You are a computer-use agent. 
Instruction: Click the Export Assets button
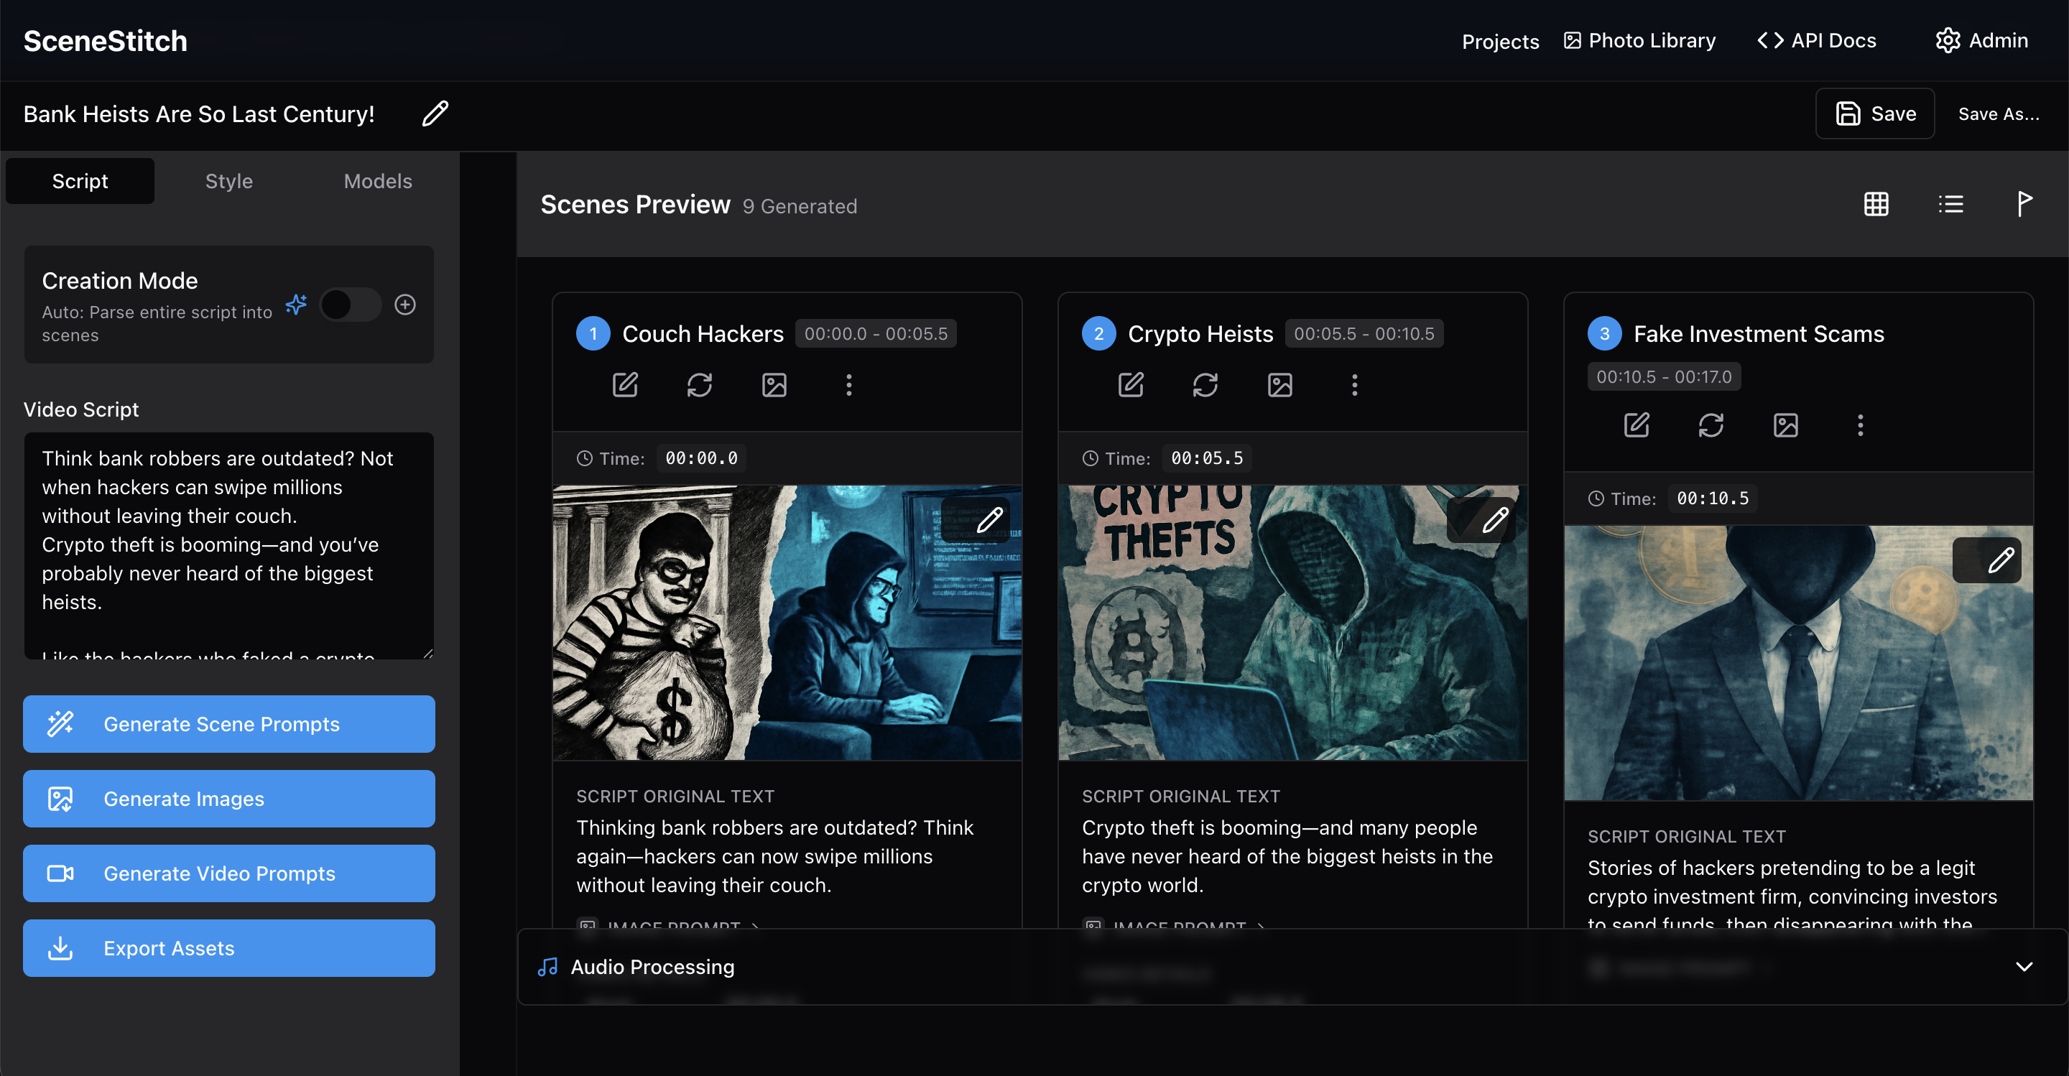coord(228,948)
